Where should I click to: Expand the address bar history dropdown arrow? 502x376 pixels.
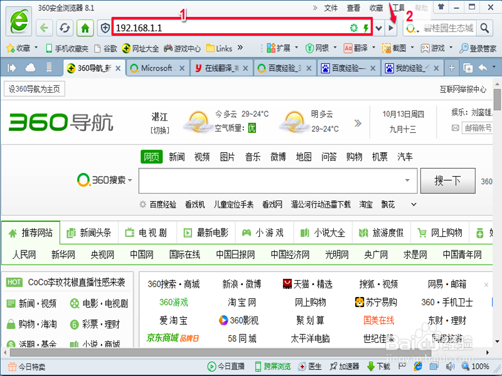pyautogui.click(x=379, y=28)
